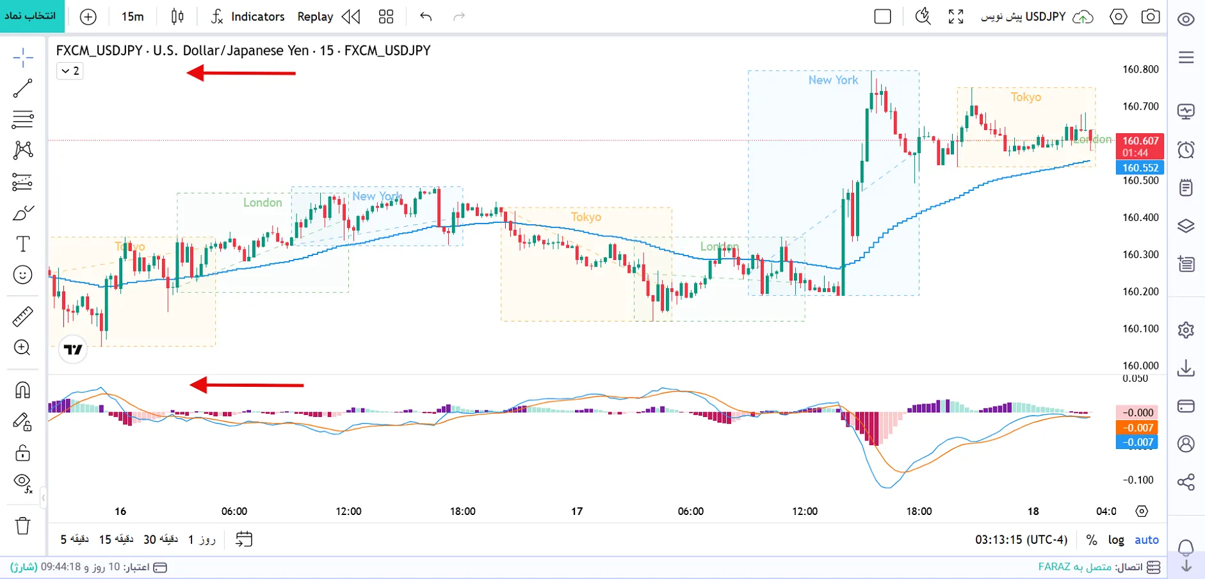1205x579 pixels.
Task: Open the go to date calendar
Action: pos(244,539)
